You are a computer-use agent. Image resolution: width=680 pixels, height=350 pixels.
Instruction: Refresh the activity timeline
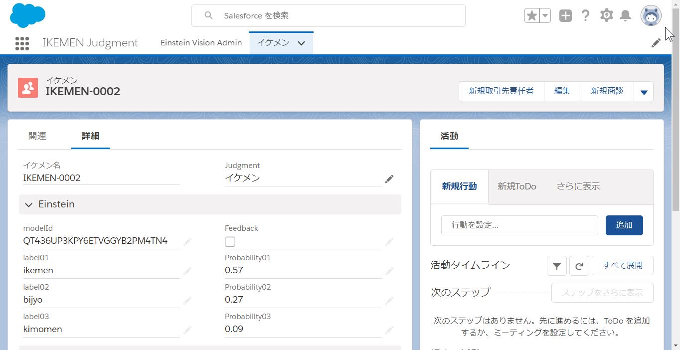(579, 266)
